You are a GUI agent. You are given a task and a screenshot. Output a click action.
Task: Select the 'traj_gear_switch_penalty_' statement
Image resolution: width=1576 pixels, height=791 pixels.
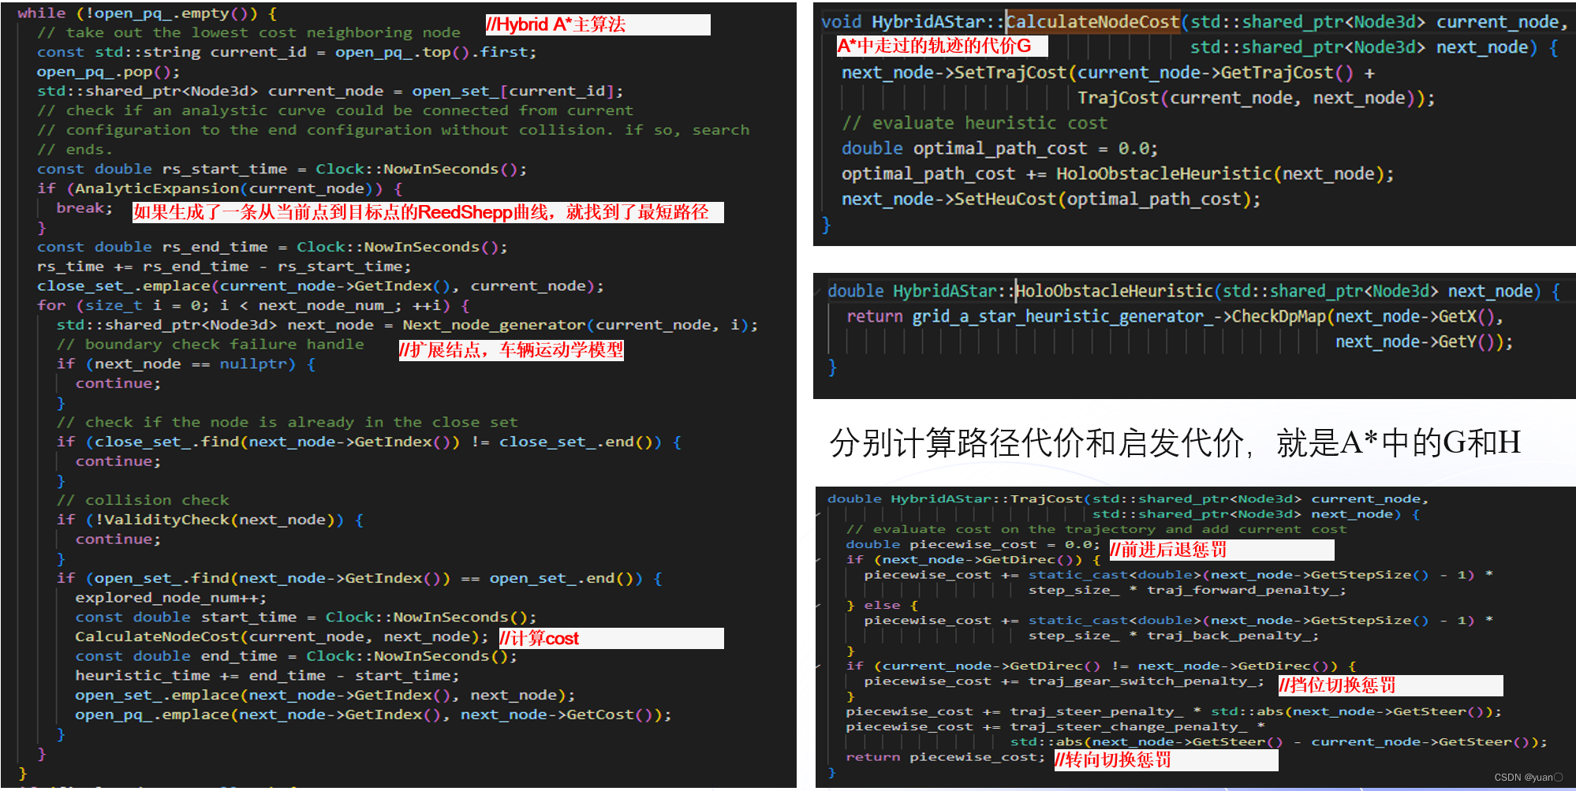[1063, 681]
